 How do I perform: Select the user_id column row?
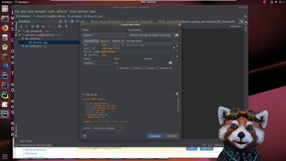pos(128,48)
